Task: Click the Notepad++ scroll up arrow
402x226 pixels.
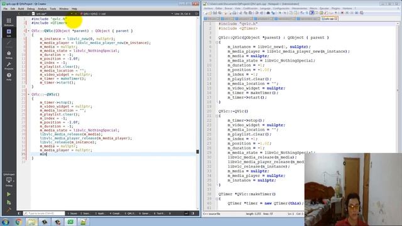Action: (x=398, y=24)
